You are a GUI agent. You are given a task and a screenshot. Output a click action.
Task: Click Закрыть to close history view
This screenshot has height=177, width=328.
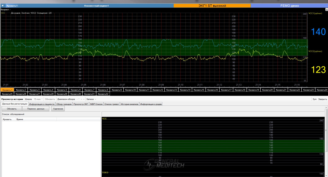(322, 99)
